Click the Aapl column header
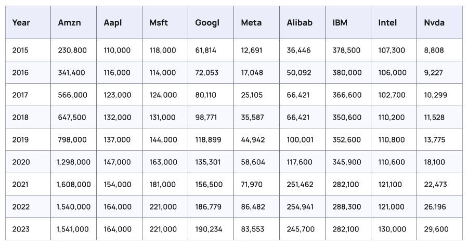This screenshot has width=468, height=246. 114,23
